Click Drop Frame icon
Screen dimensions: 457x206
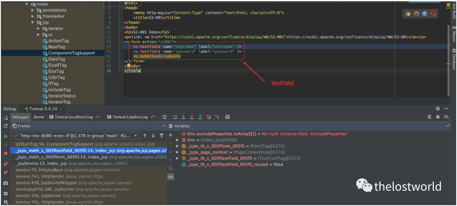point(208,117)
